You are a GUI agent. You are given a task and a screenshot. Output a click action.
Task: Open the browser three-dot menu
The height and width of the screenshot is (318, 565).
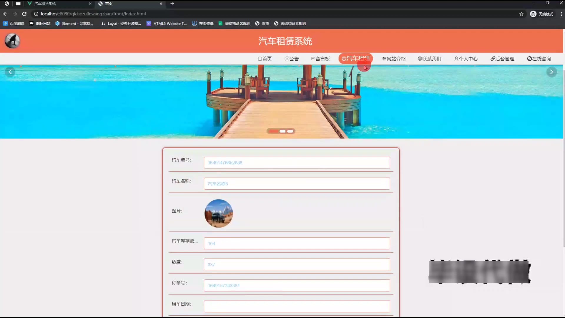click(x=561, y=14)
